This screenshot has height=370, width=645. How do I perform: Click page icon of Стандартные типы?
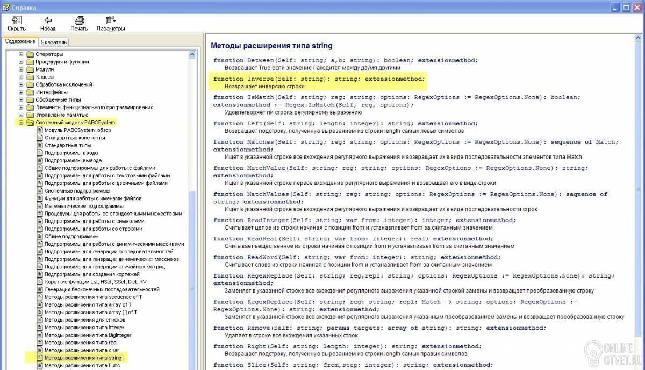coord(39,145)
